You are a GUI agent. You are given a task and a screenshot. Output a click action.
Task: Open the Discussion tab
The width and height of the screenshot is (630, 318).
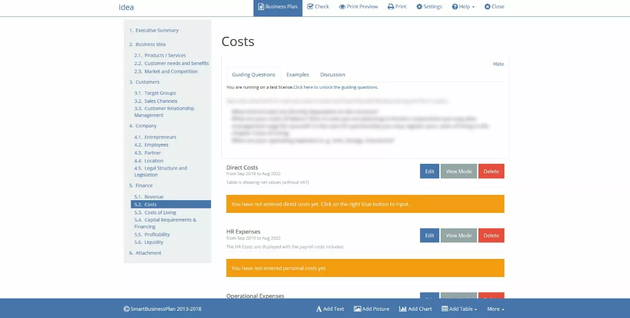332,74
